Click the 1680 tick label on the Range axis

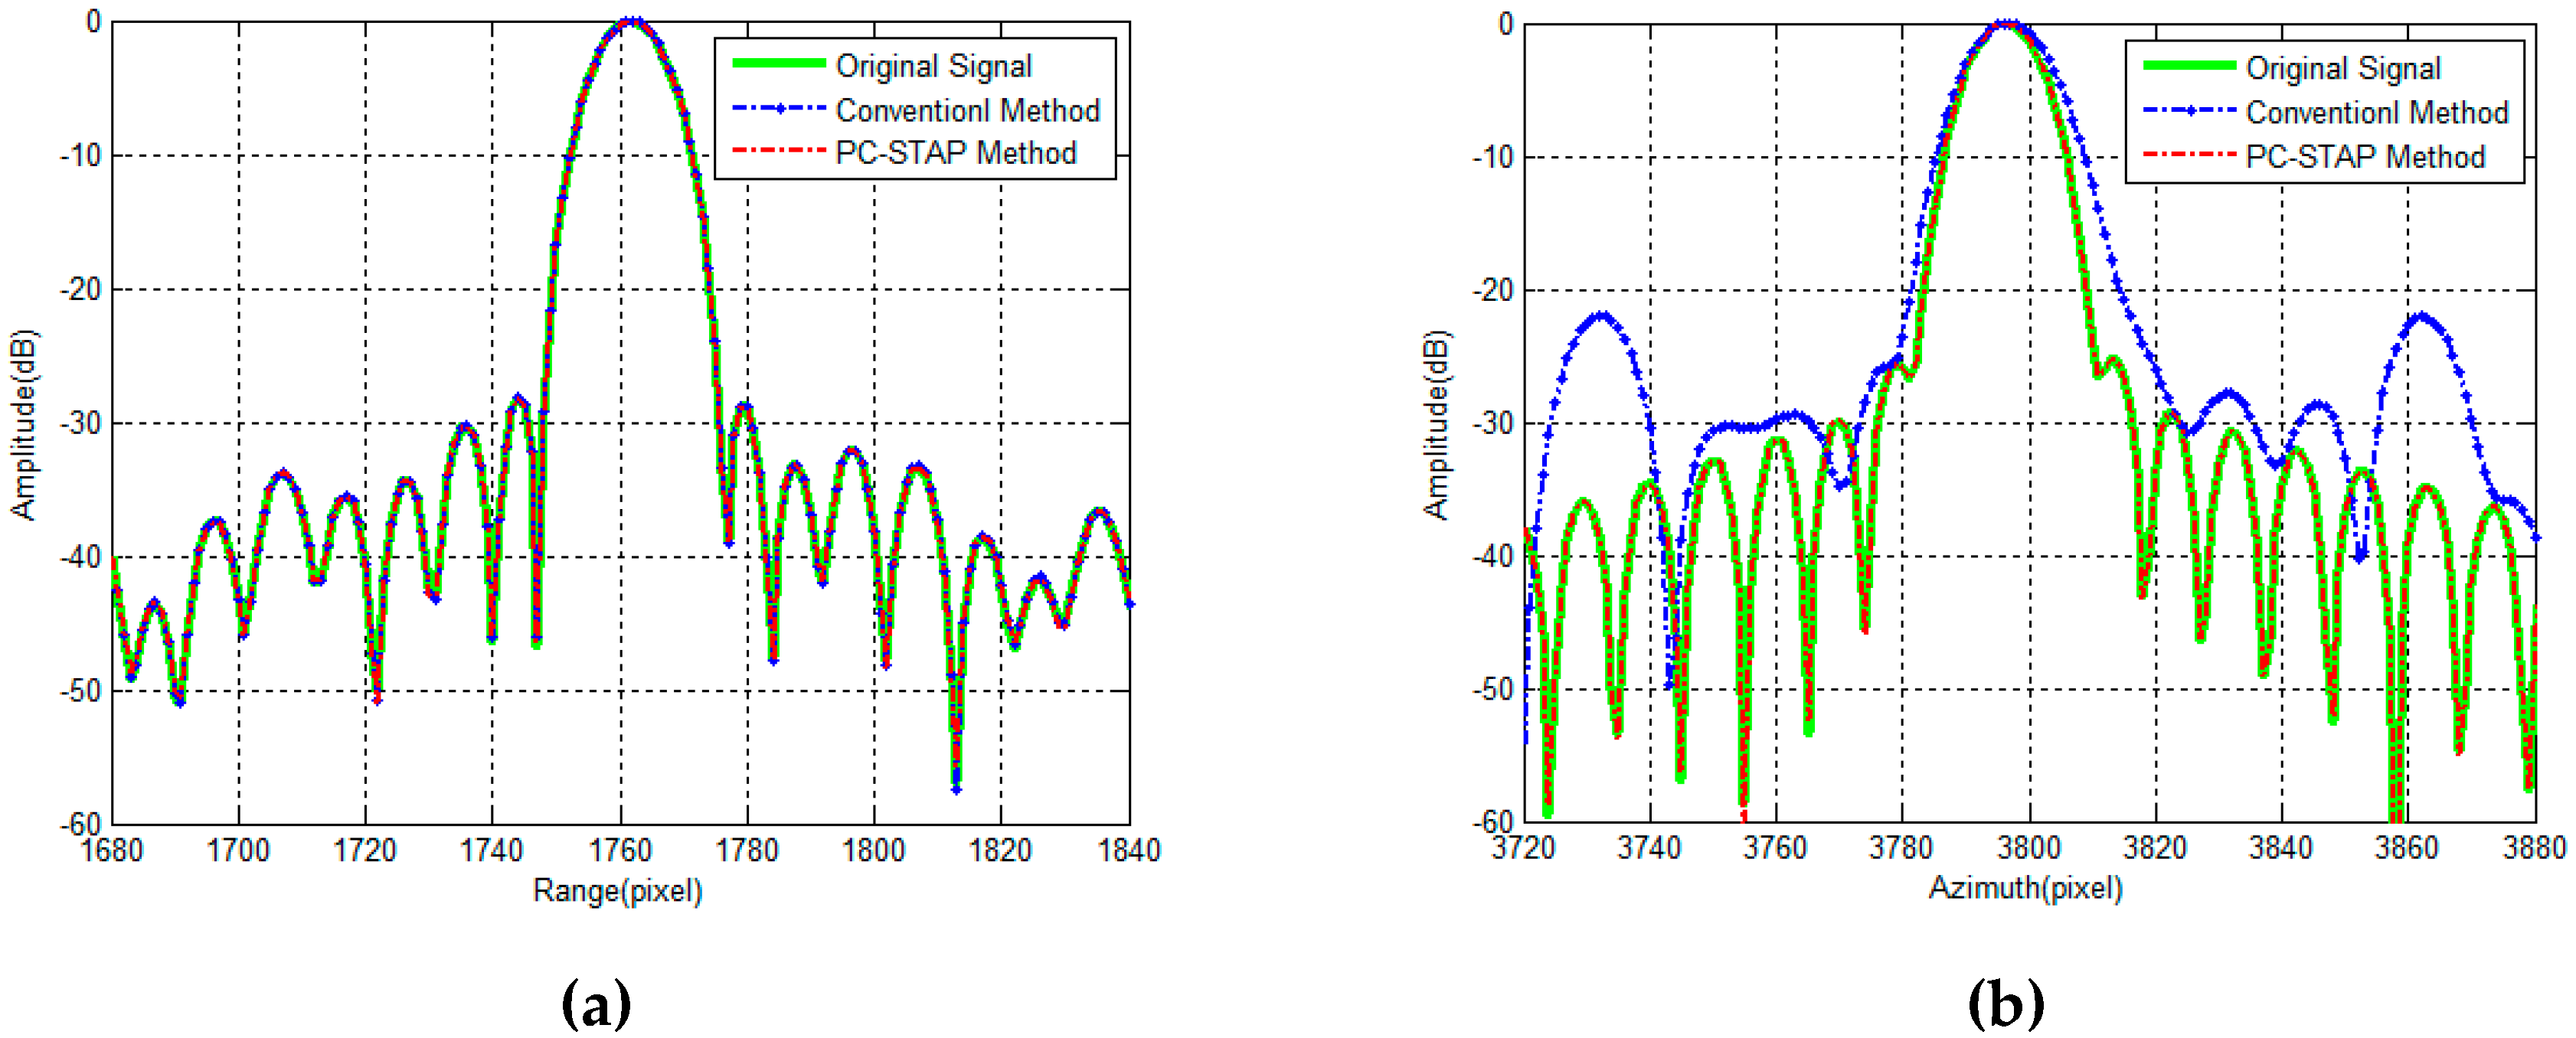tap(112, 850)
